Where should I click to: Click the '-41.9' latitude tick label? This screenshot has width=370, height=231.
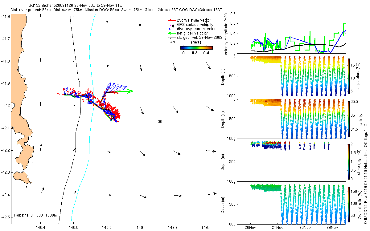[x=5, y=83]
